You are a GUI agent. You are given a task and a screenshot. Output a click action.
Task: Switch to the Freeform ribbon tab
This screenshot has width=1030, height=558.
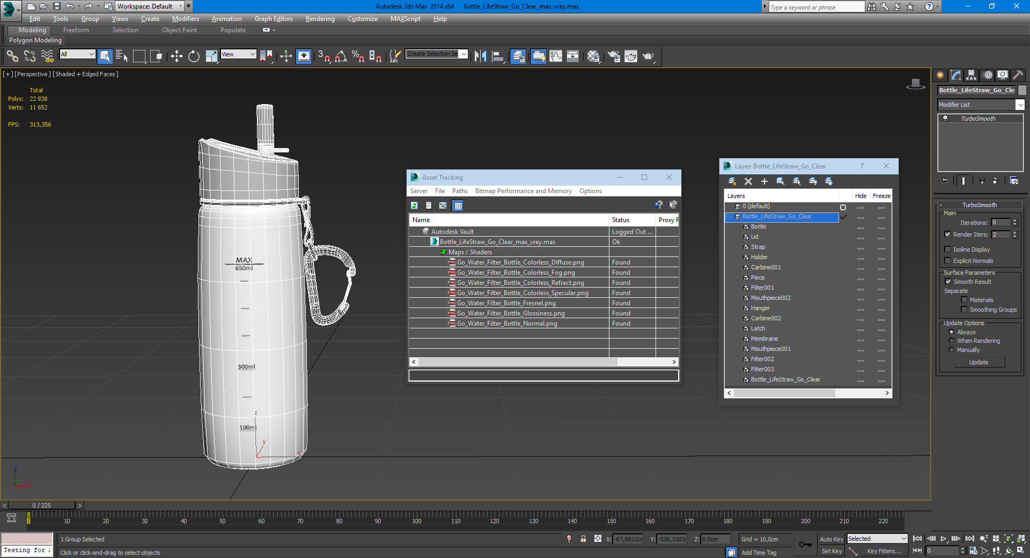tap(76, 30)
